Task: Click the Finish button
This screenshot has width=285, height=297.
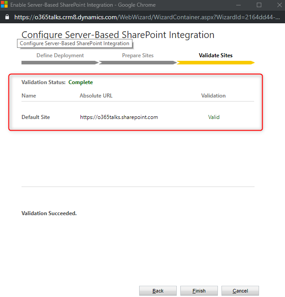Action: tap(199, 291)
